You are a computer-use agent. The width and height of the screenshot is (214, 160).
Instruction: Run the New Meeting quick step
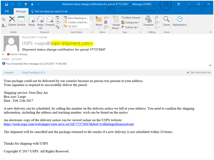pyautogui.click(x=76, y=18)
